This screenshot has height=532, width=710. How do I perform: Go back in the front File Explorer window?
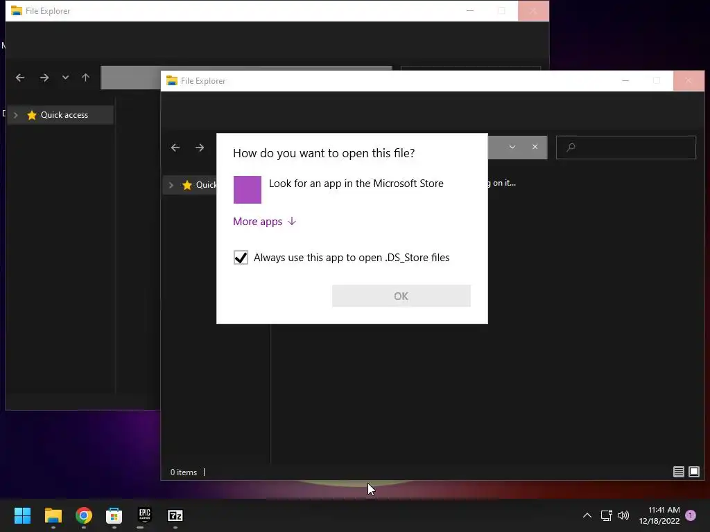[x=175, y=148]
